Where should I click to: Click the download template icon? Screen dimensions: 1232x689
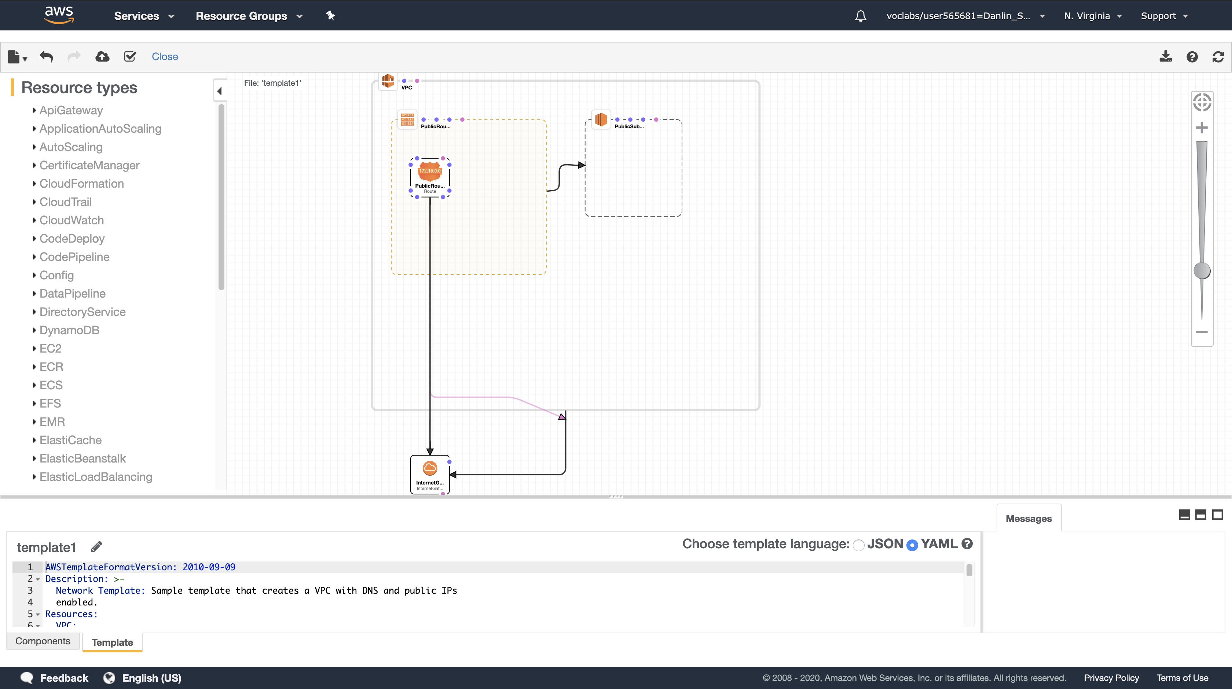(1166, 56)
